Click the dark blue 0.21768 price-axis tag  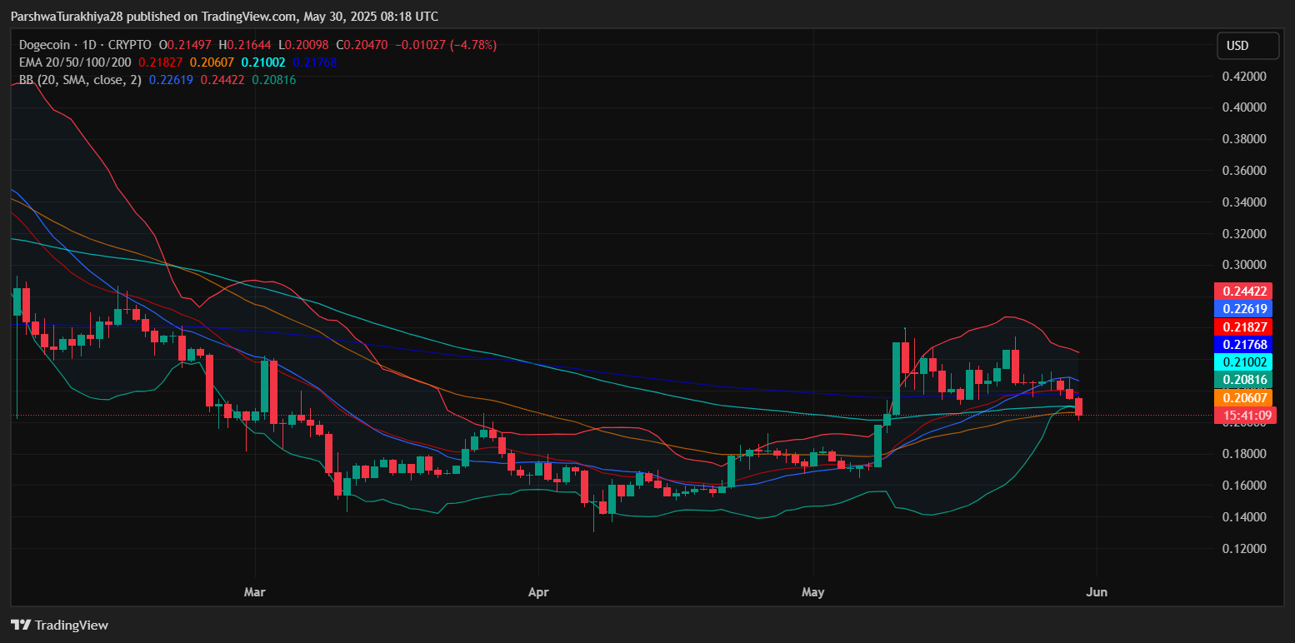tap(1245, 345)
